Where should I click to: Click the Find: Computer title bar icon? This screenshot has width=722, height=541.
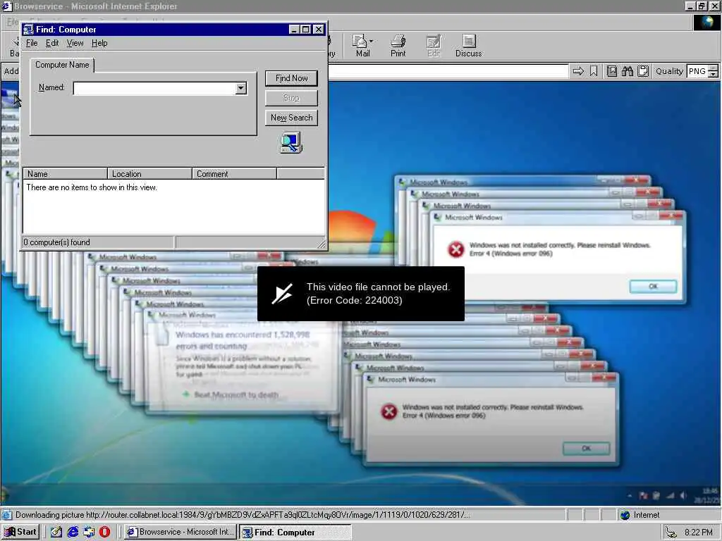tap(28, 30)
